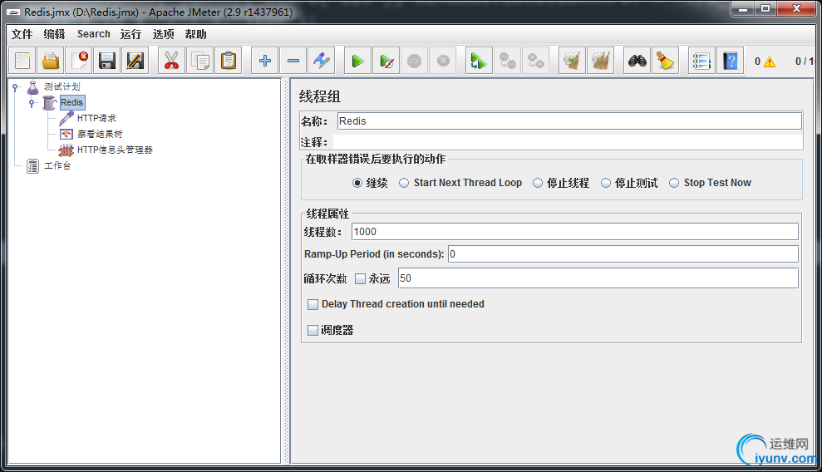Click the Paste clipboard icon

coord(229,61)
